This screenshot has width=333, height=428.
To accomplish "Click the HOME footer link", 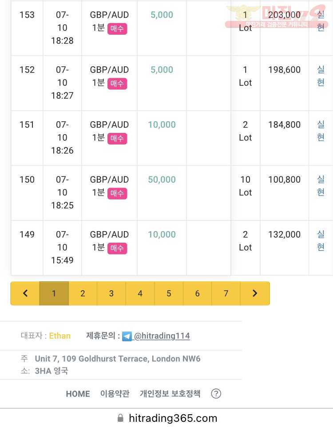I will [x=78, y=394].
